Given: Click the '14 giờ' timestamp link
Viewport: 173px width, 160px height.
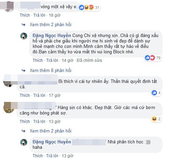Looking at the screenshot, I should click(67, 60).
